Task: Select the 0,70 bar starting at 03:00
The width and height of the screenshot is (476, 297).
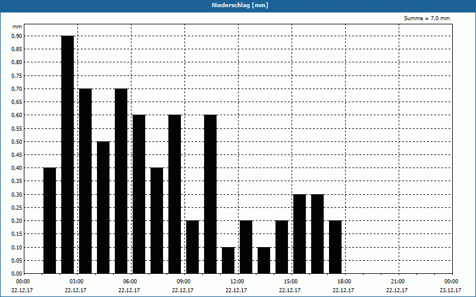Action: coord(85,181)
